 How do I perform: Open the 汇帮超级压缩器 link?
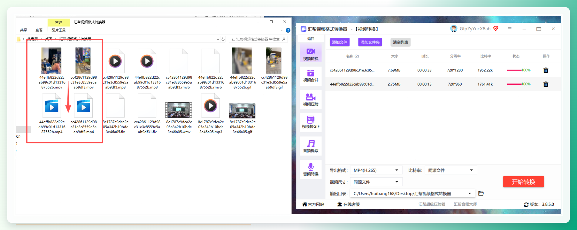coord(432,204)
